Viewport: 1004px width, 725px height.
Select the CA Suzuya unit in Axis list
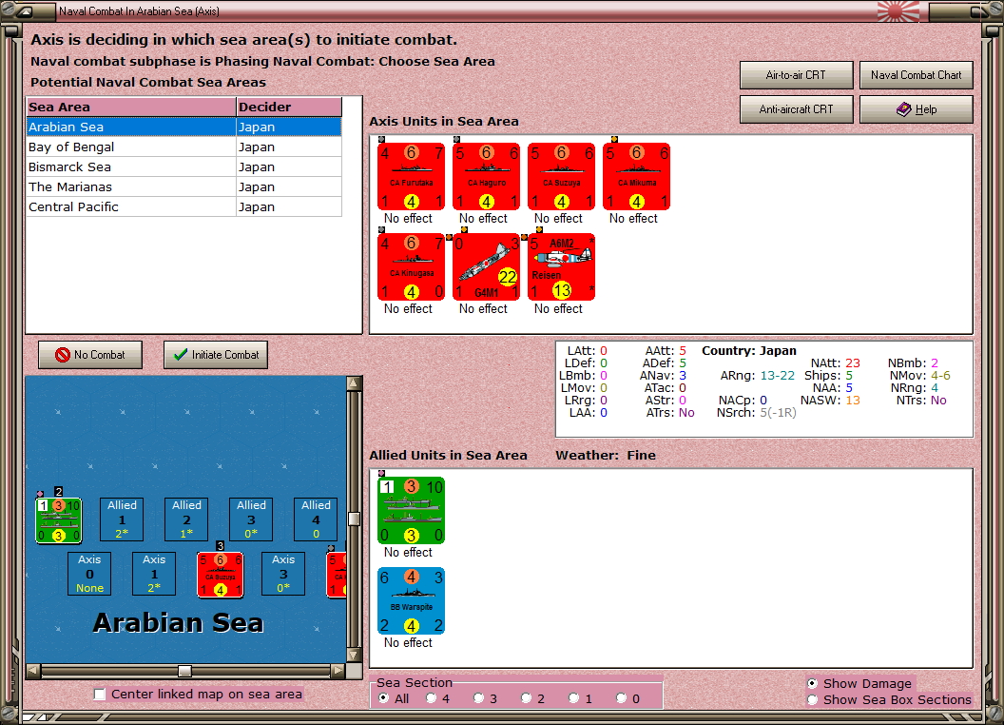coord(562,176)
